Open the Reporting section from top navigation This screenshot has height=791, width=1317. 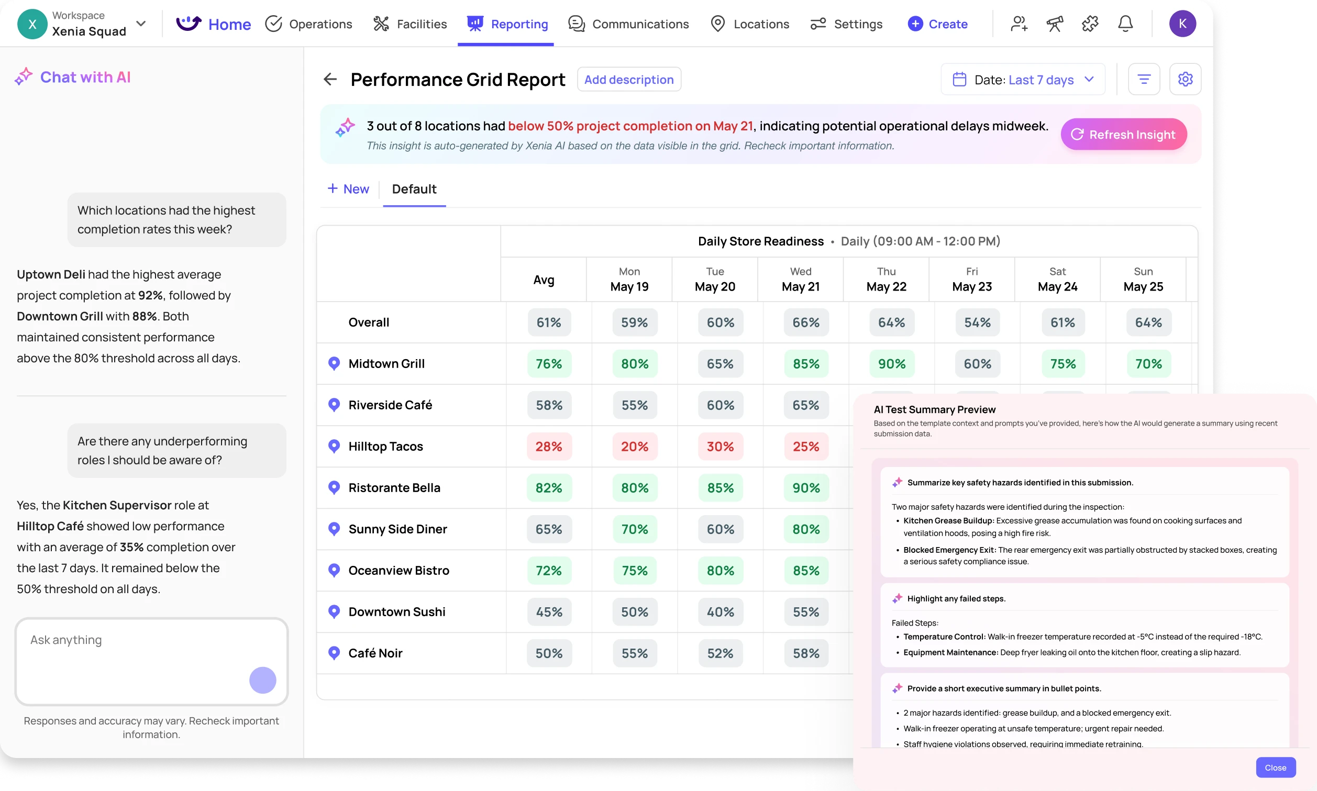505,24
